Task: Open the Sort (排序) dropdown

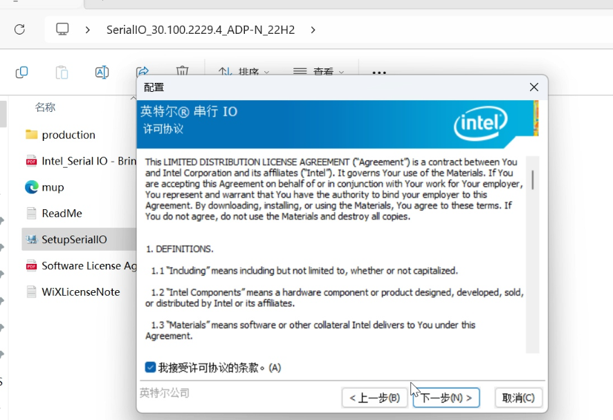Action: [244, 72]
